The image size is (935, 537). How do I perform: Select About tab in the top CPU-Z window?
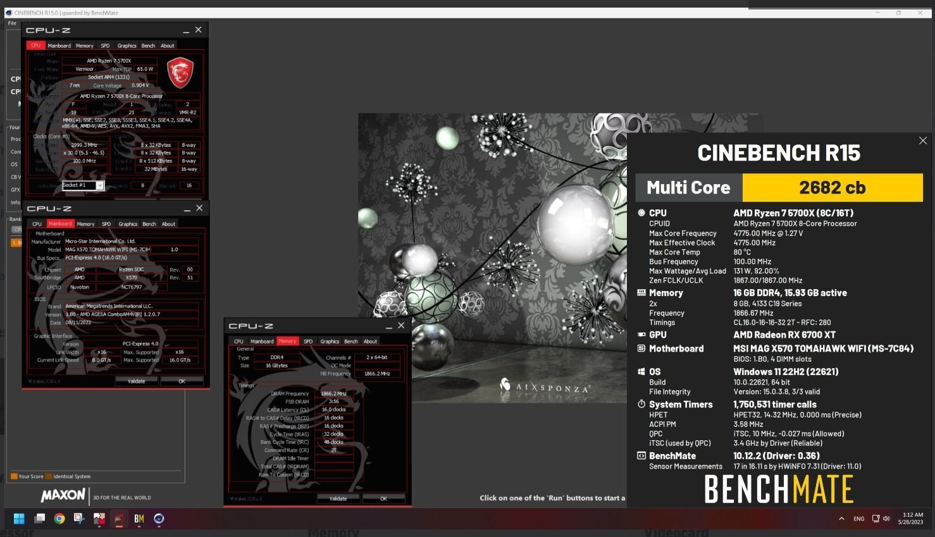coord(168,46)
